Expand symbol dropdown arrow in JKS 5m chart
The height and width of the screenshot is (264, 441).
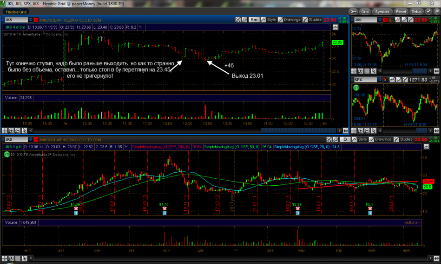(30, 20)
